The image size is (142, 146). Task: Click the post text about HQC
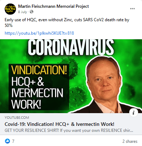pyautogui.click(x=67, y=23)
